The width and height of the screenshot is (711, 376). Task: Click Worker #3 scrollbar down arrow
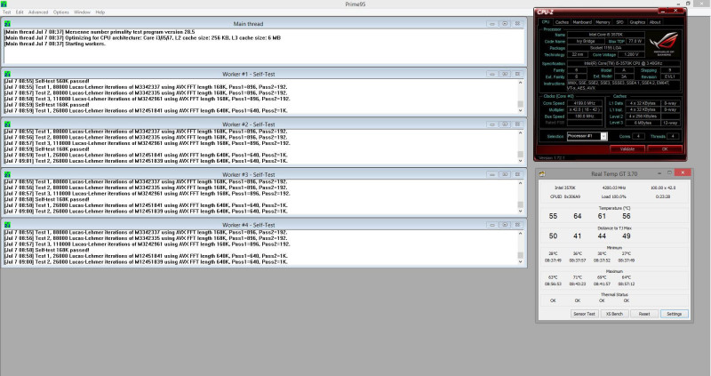520,211
